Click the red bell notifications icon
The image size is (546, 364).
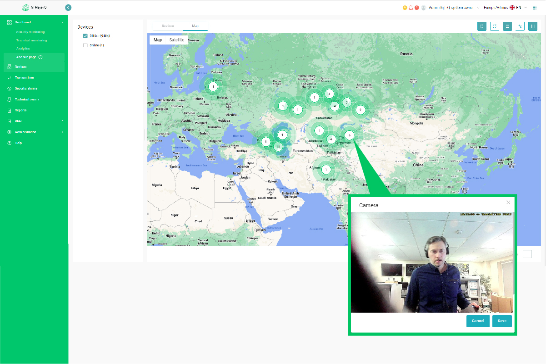click(411, 8)
